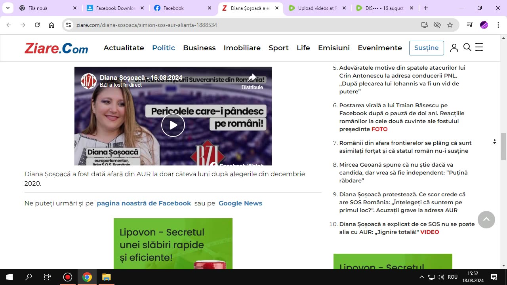The width and height of the screenshot is (507, 285).
Task: Click the Lipovon ad in the sidebar
Action: [393, 261]
